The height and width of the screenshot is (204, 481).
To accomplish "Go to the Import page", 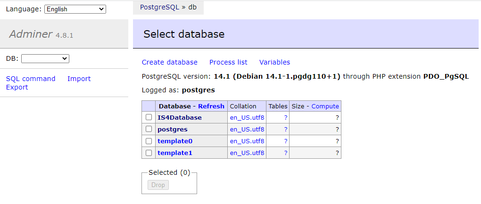I will click(79, 79).
